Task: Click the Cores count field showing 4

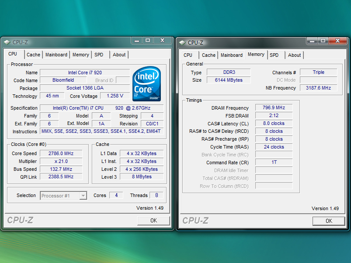Action: (116, 195)
